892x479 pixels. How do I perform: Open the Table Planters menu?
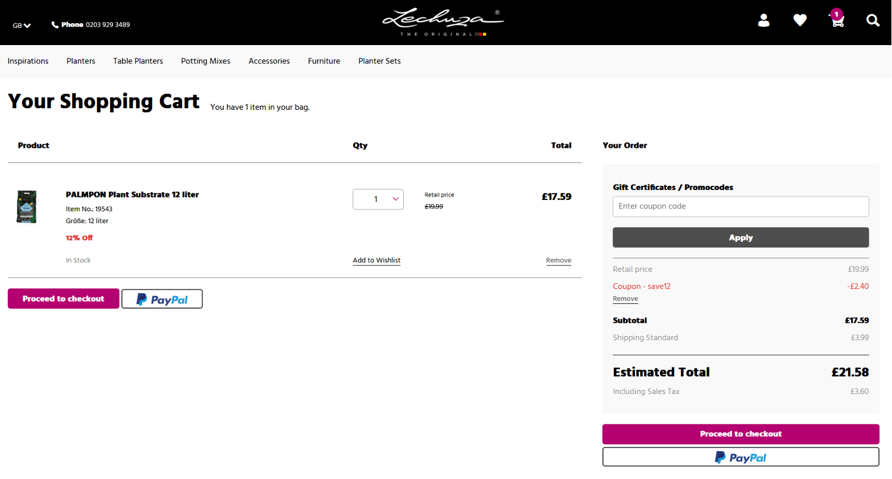[x=138, y=61]
